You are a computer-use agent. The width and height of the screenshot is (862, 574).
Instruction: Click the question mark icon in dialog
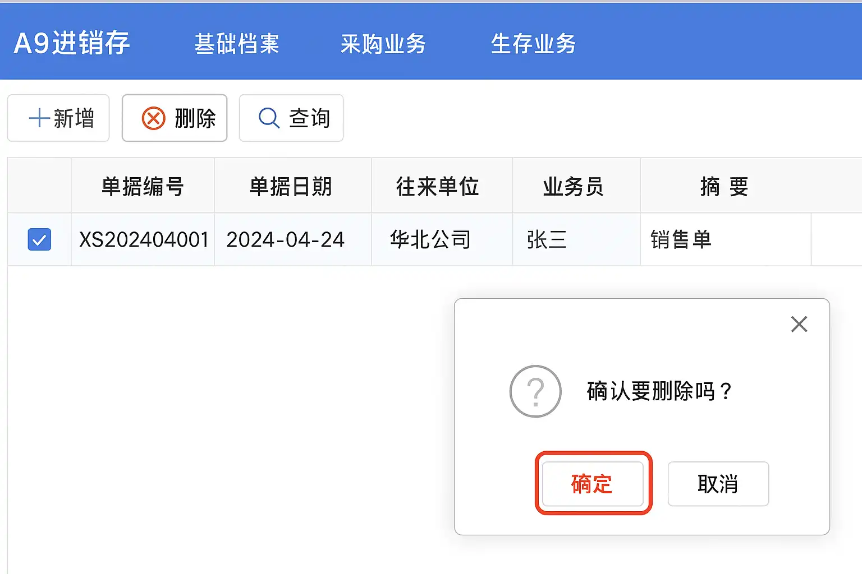point(535,391)
